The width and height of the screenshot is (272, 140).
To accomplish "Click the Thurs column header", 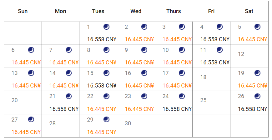I will coord(174,11).
